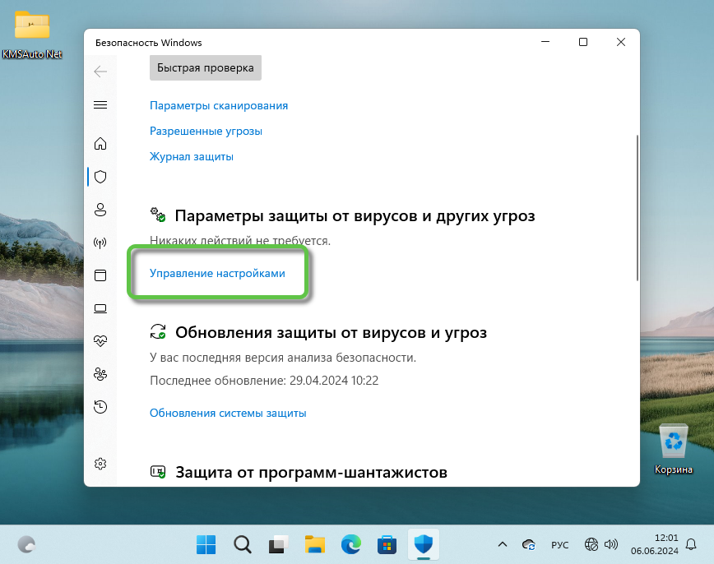Open the KMSAuto Net desktop folder

[32, 35]
